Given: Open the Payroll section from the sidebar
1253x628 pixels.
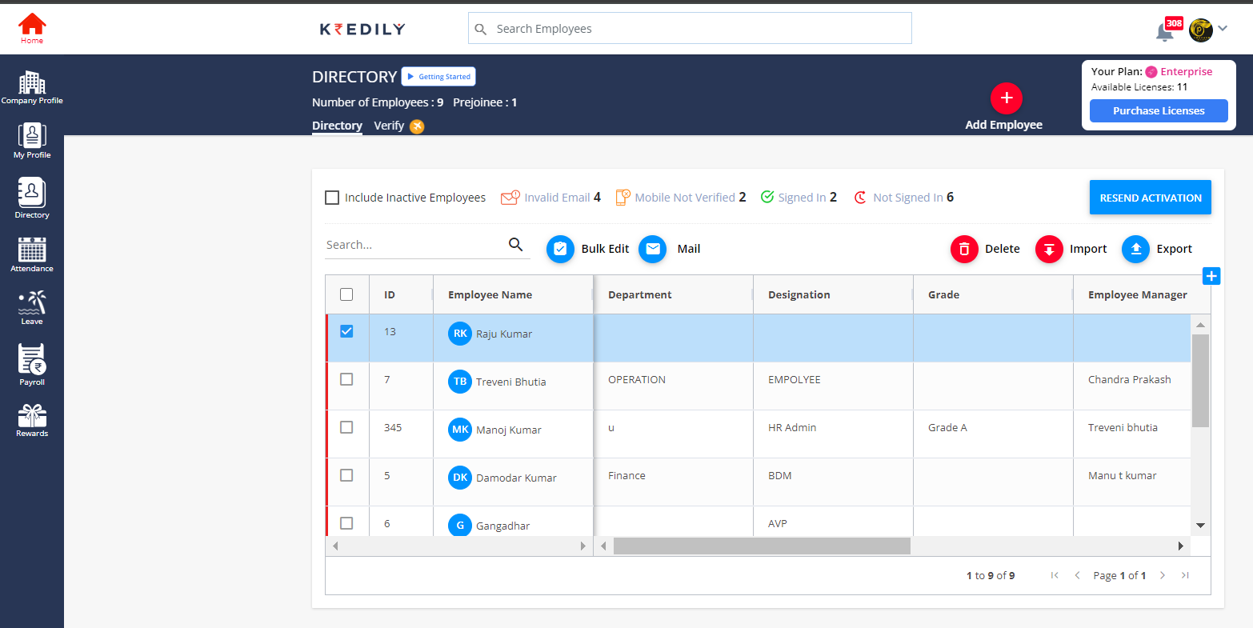Looking at the screenshot, I should [x=31, y=362].
